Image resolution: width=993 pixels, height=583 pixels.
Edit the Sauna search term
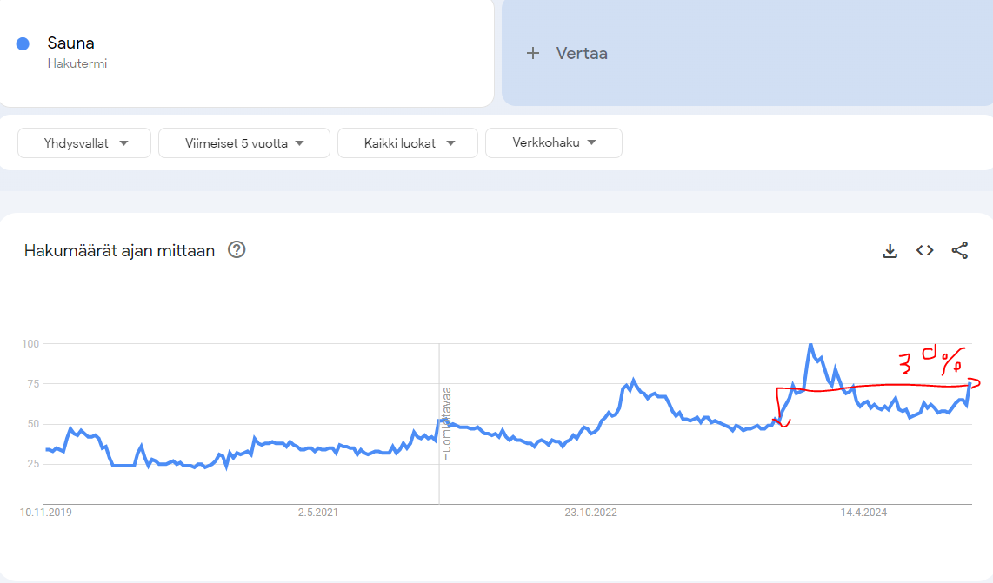[x=71, y=43]
